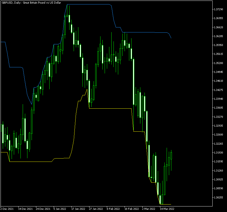Select the 14 Mar 2022 date label
Viewport: 227px width, 212px height.
(x=167, y=209)
